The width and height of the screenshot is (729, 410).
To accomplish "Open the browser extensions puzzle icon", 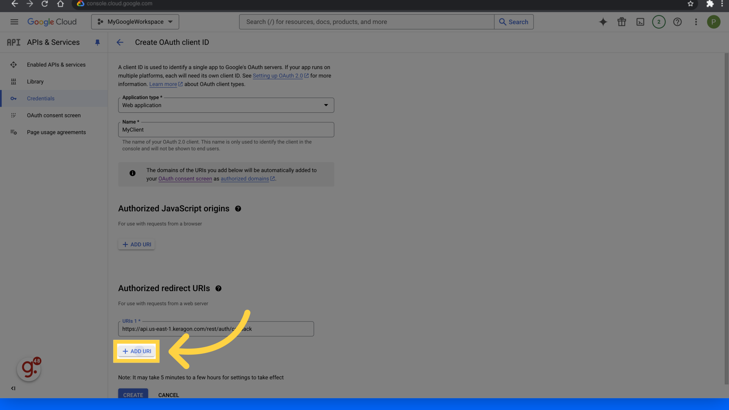I will [x=710, y=4].
